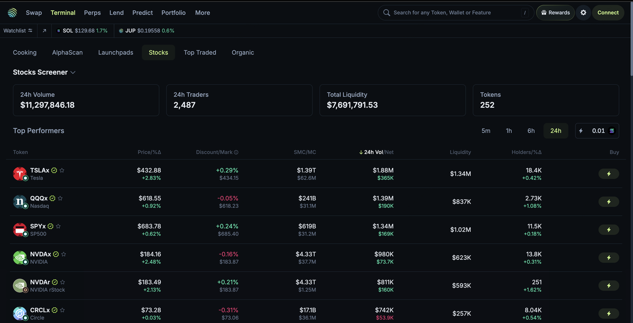Select the 1h timeframe
The width and height of the screenshot is (633, 323).
508,130
